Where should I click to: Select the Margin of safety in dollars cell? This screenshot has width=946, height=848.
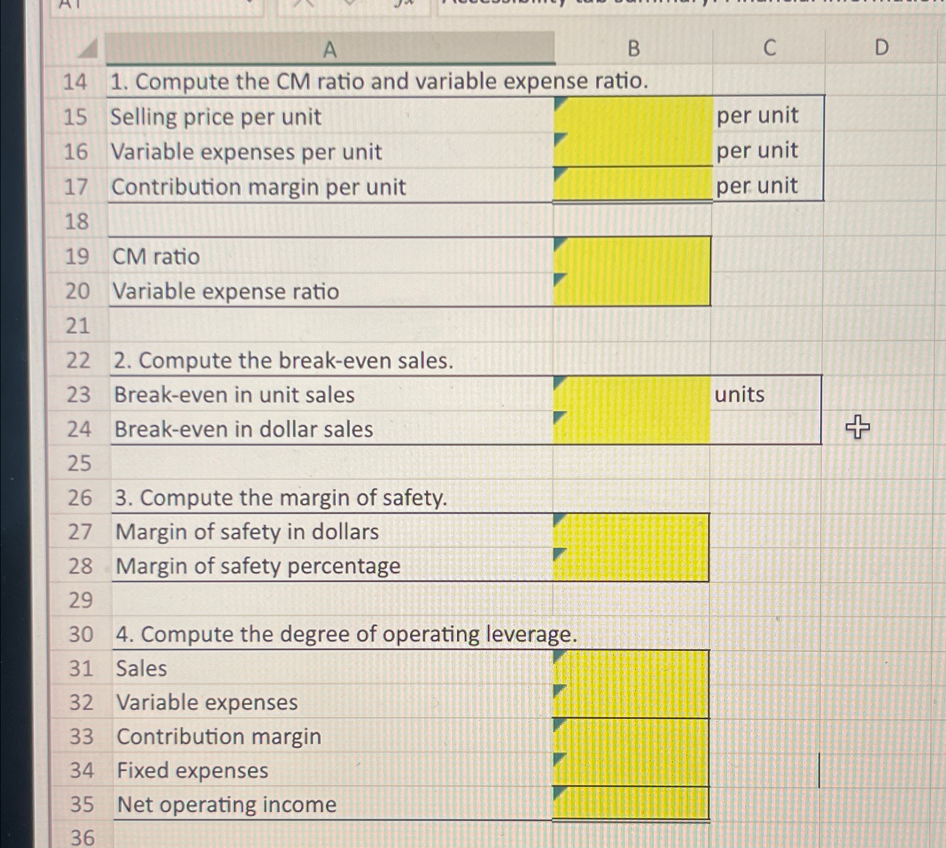click(x=631, y=530)
